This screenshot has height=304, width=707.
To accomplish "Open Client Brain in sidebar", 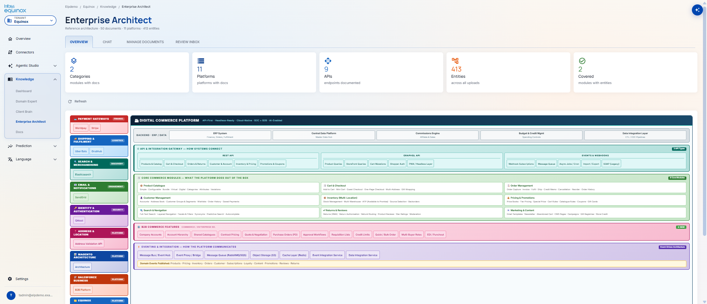I will point(24,112).
